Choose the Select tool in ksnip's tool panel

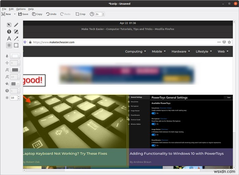click(x=9, y=25)
